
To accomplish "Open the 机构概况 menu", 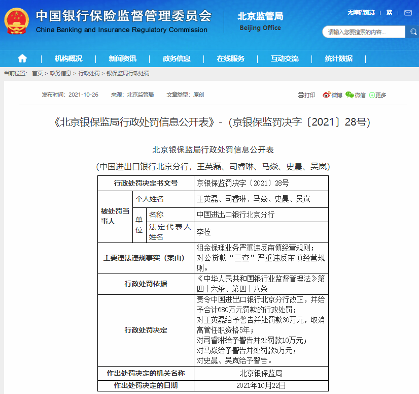I will [x=67, y=58].
